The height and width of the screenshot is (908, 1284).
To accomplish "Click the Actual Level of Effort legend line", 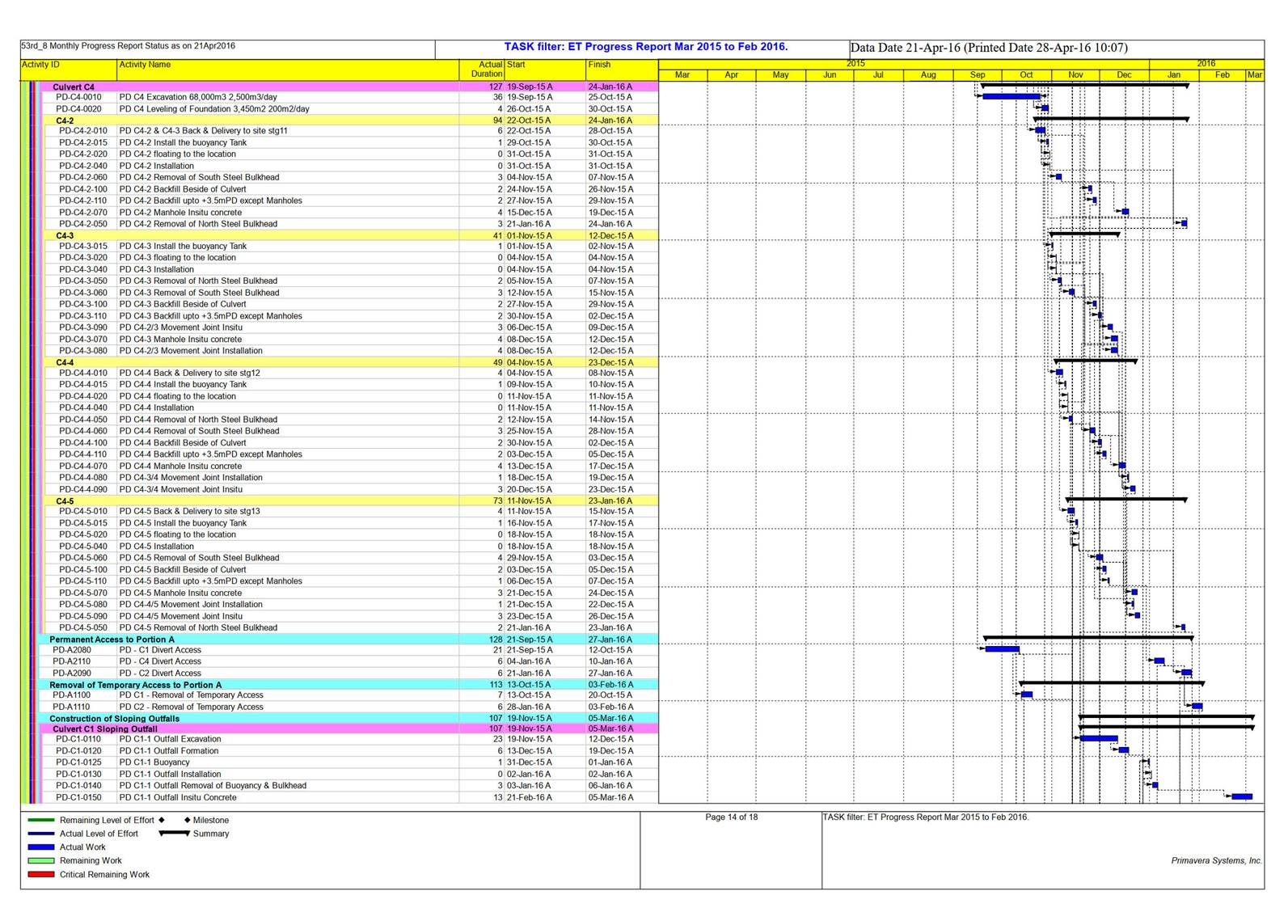I will [41, 834].
